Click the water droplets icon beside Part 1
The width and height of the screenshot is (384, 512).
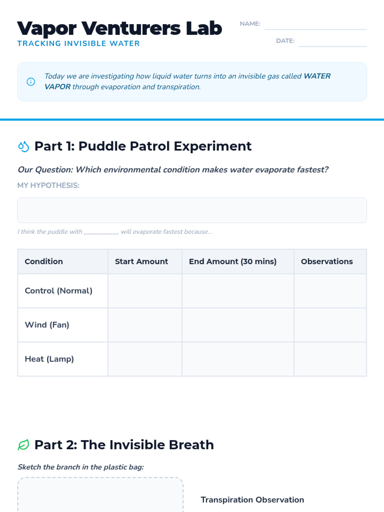(24, 146)
